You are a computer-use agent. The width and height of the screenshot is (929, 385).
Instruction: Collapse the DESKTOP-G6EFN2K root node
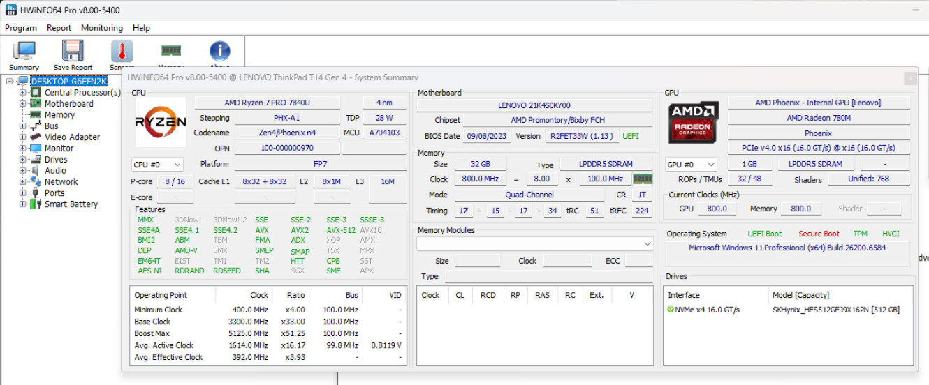pyautogui.click(x=10, y=81)
